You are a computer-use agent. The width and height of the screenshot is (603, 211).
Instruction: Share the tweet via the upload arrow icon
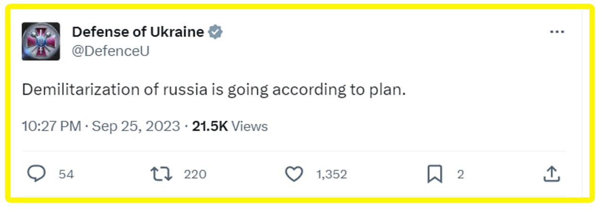pyautogui.click(x=551, y=174)
